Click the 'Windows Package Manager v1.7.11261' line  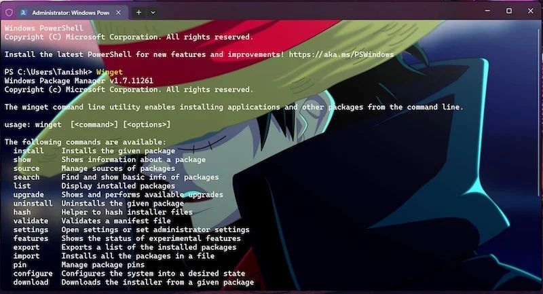tap(79, 81)
